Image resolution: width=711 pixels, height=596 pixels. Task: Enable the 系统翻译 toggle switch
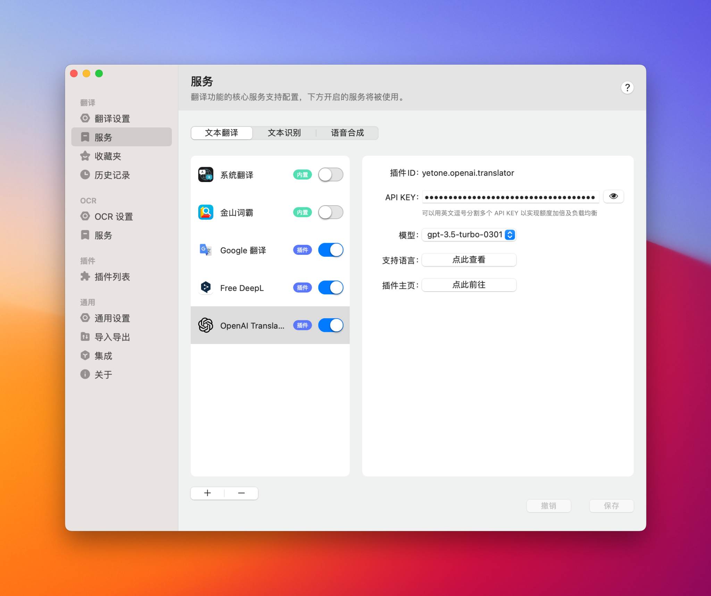(331, 175)
